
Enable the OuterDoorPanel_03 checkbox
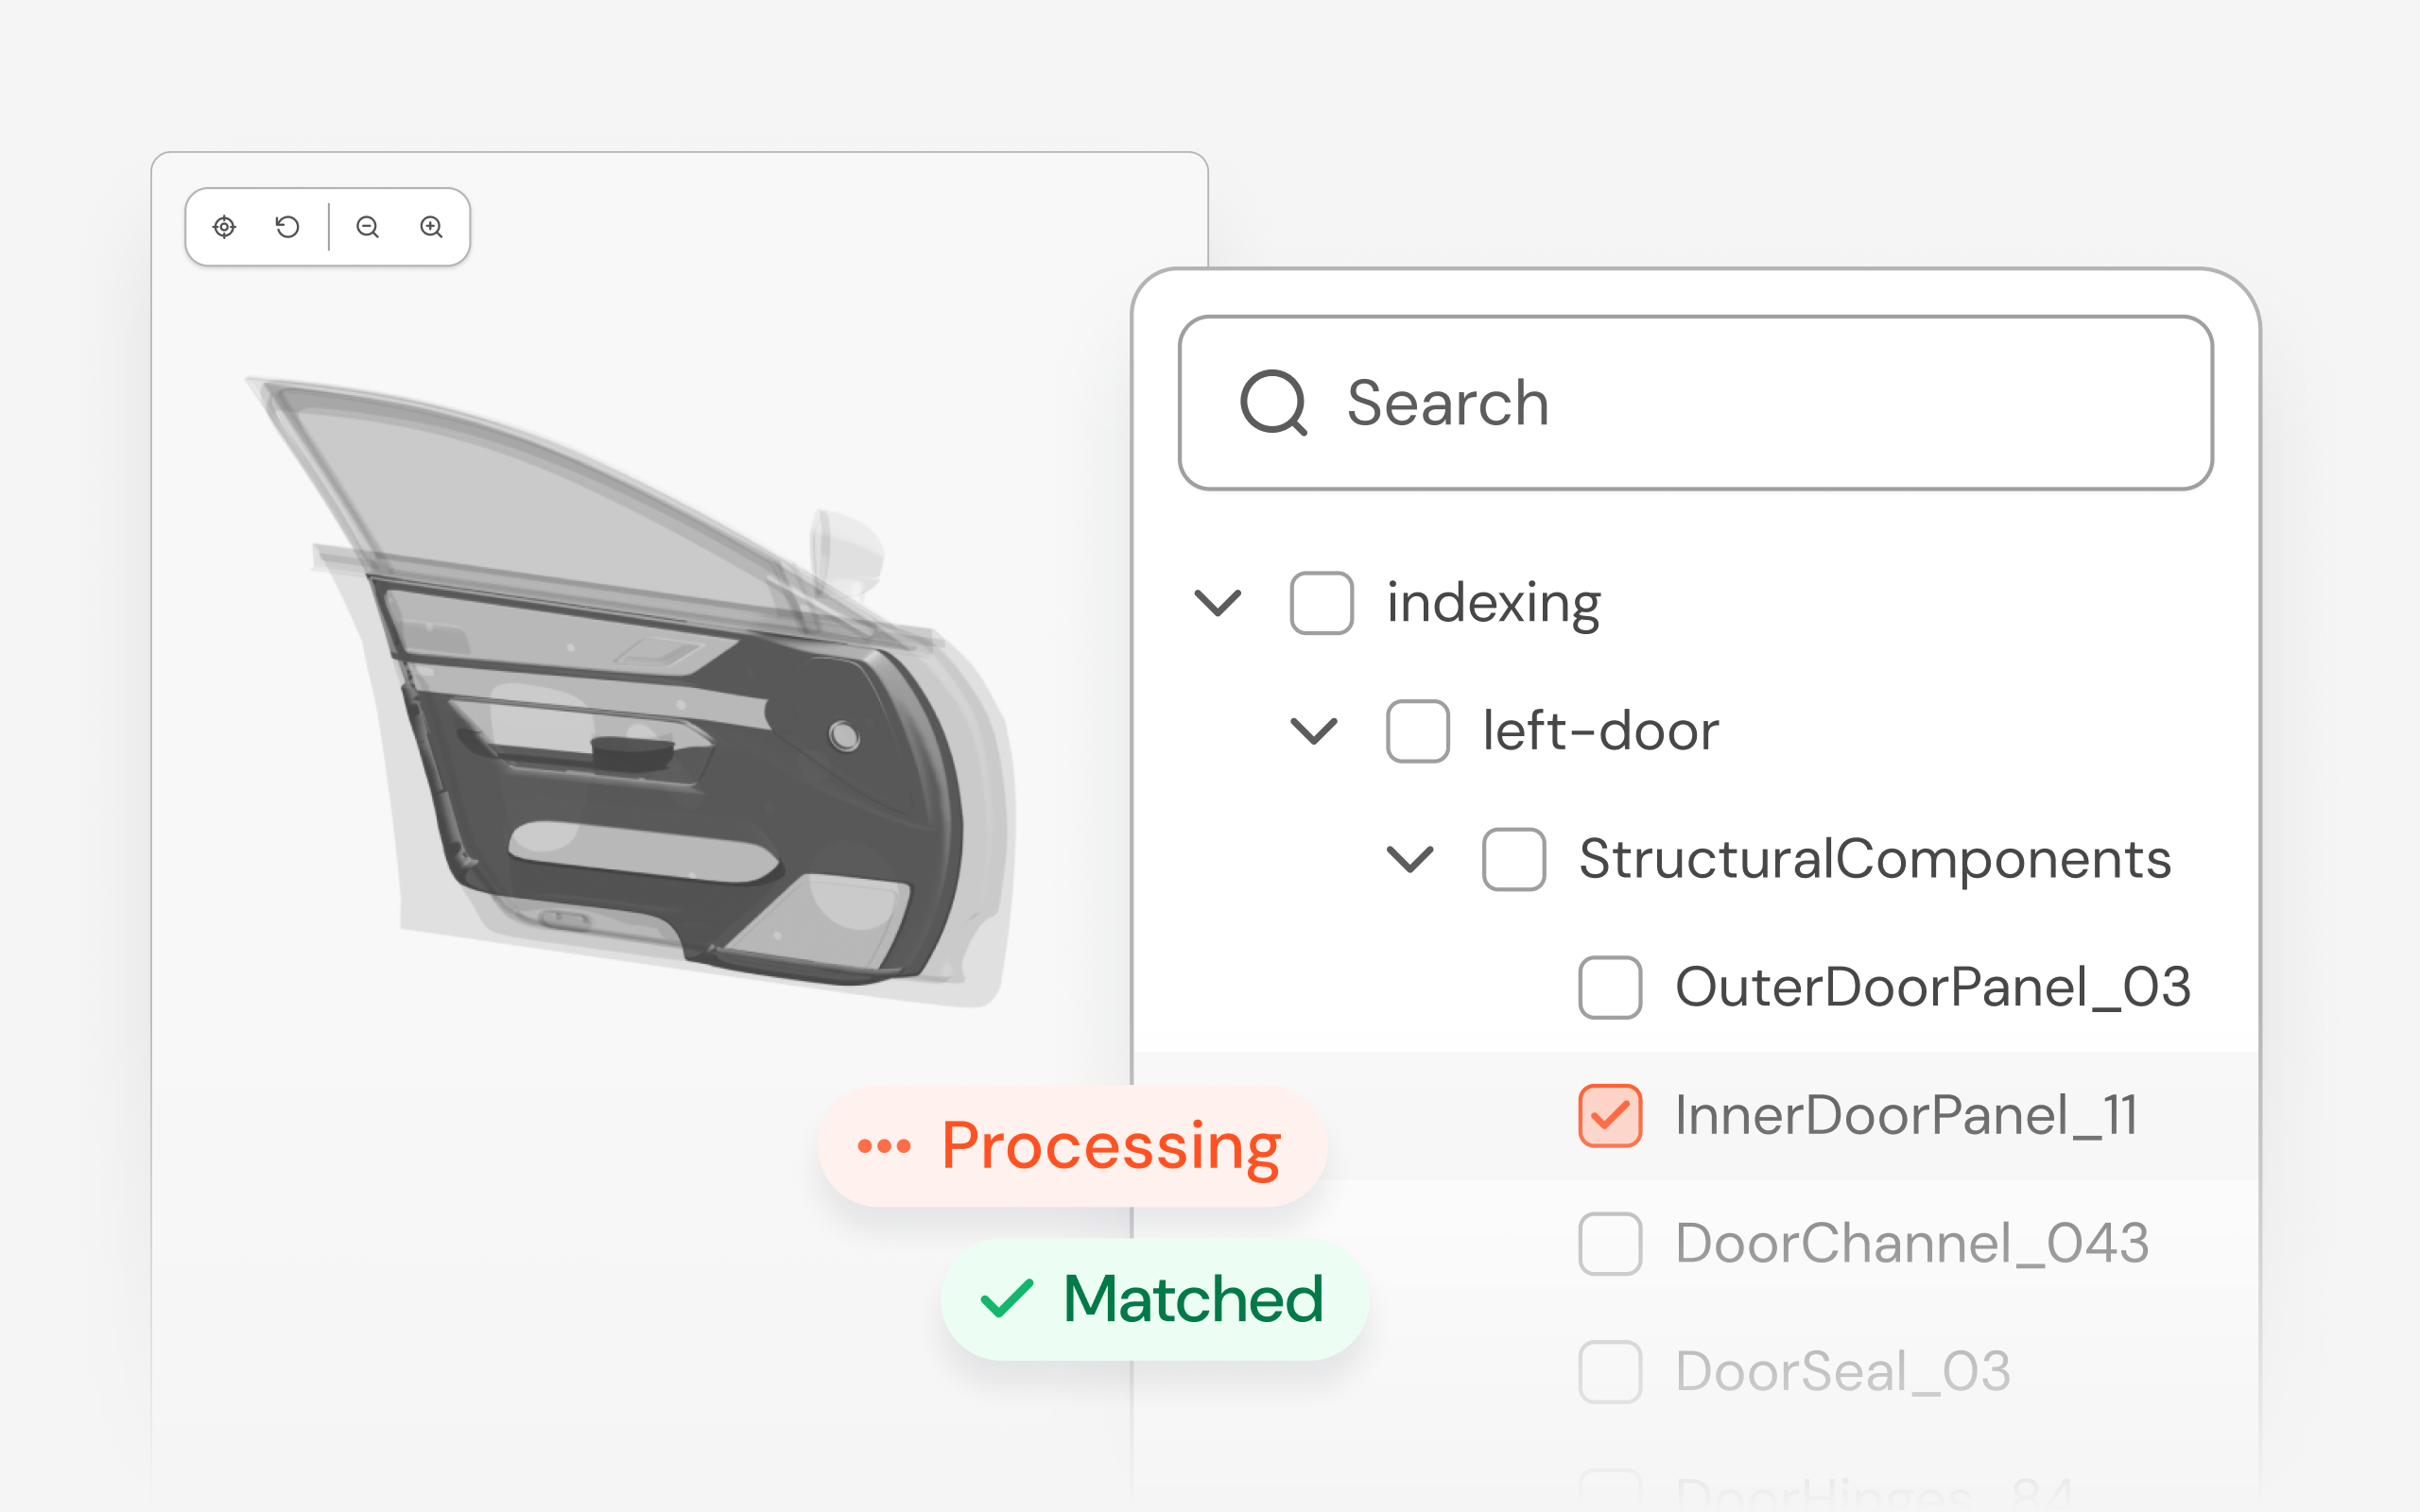point(1609,987)
